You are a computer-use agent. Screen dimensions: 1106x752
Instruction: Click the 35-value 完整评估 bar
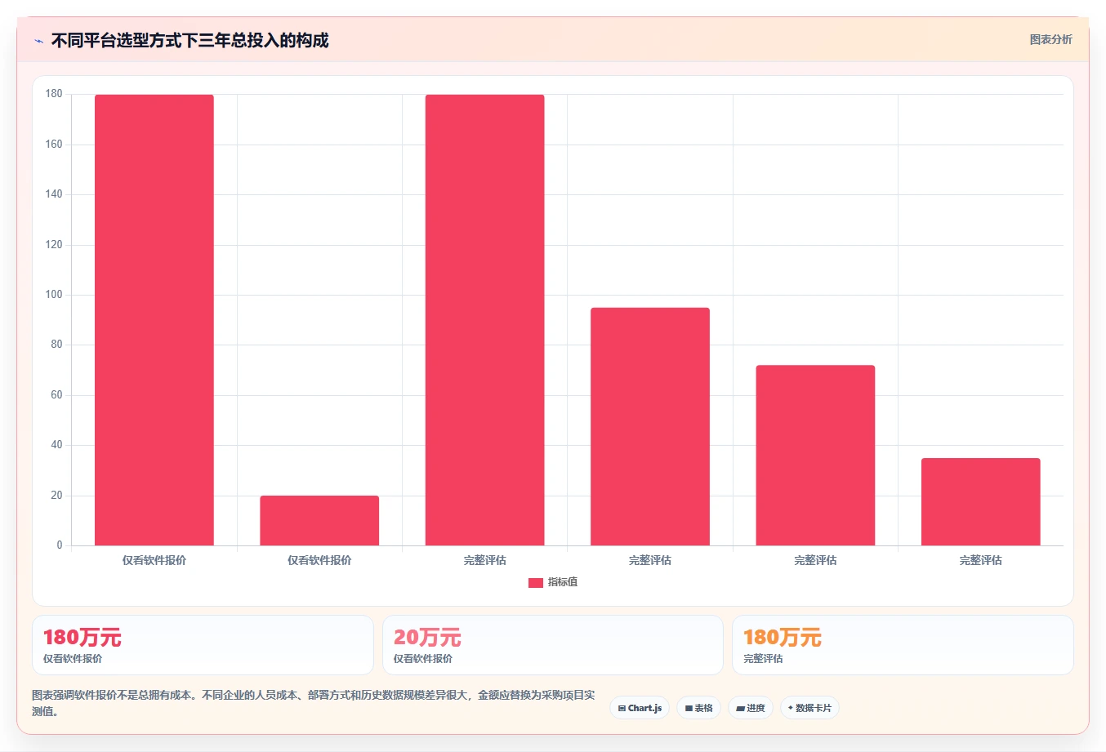point(981,502)
